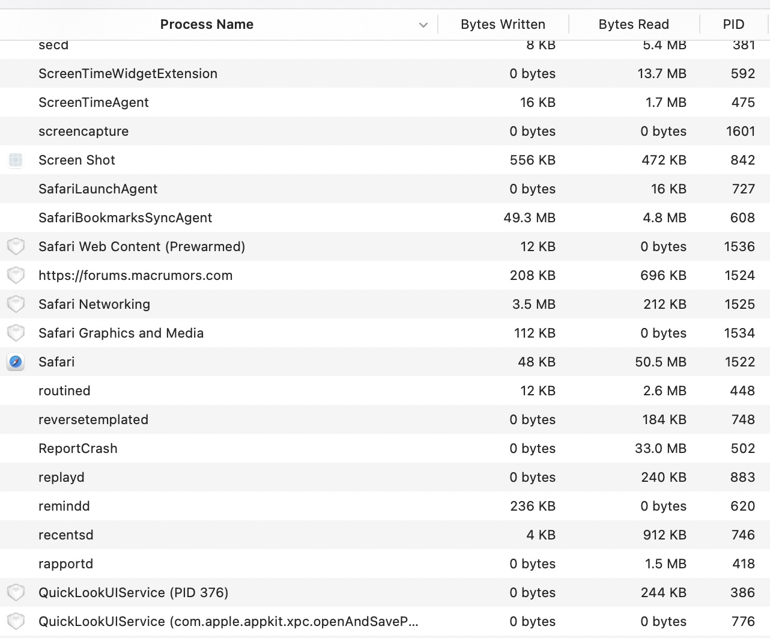This screenshot has height=638, width=770.
Task: Click the Safari Networking shield icon
Action: tap(16, 304)
